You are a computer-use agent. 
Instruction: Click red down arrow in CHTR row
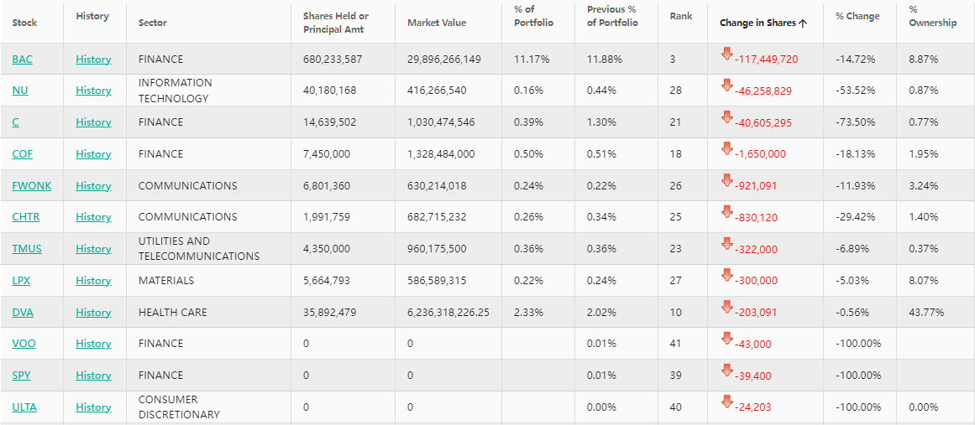pyautogui.click(x=727, y=212)
